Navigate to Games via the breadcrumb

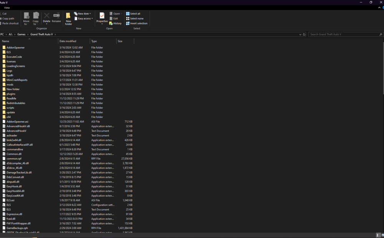coord(21,34)
